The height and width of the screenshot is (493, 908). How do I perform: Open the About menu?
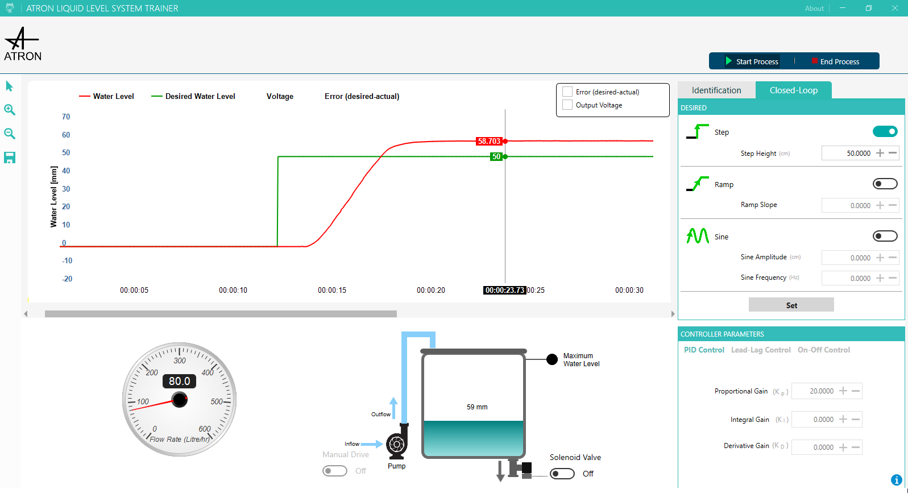[814, 8]
